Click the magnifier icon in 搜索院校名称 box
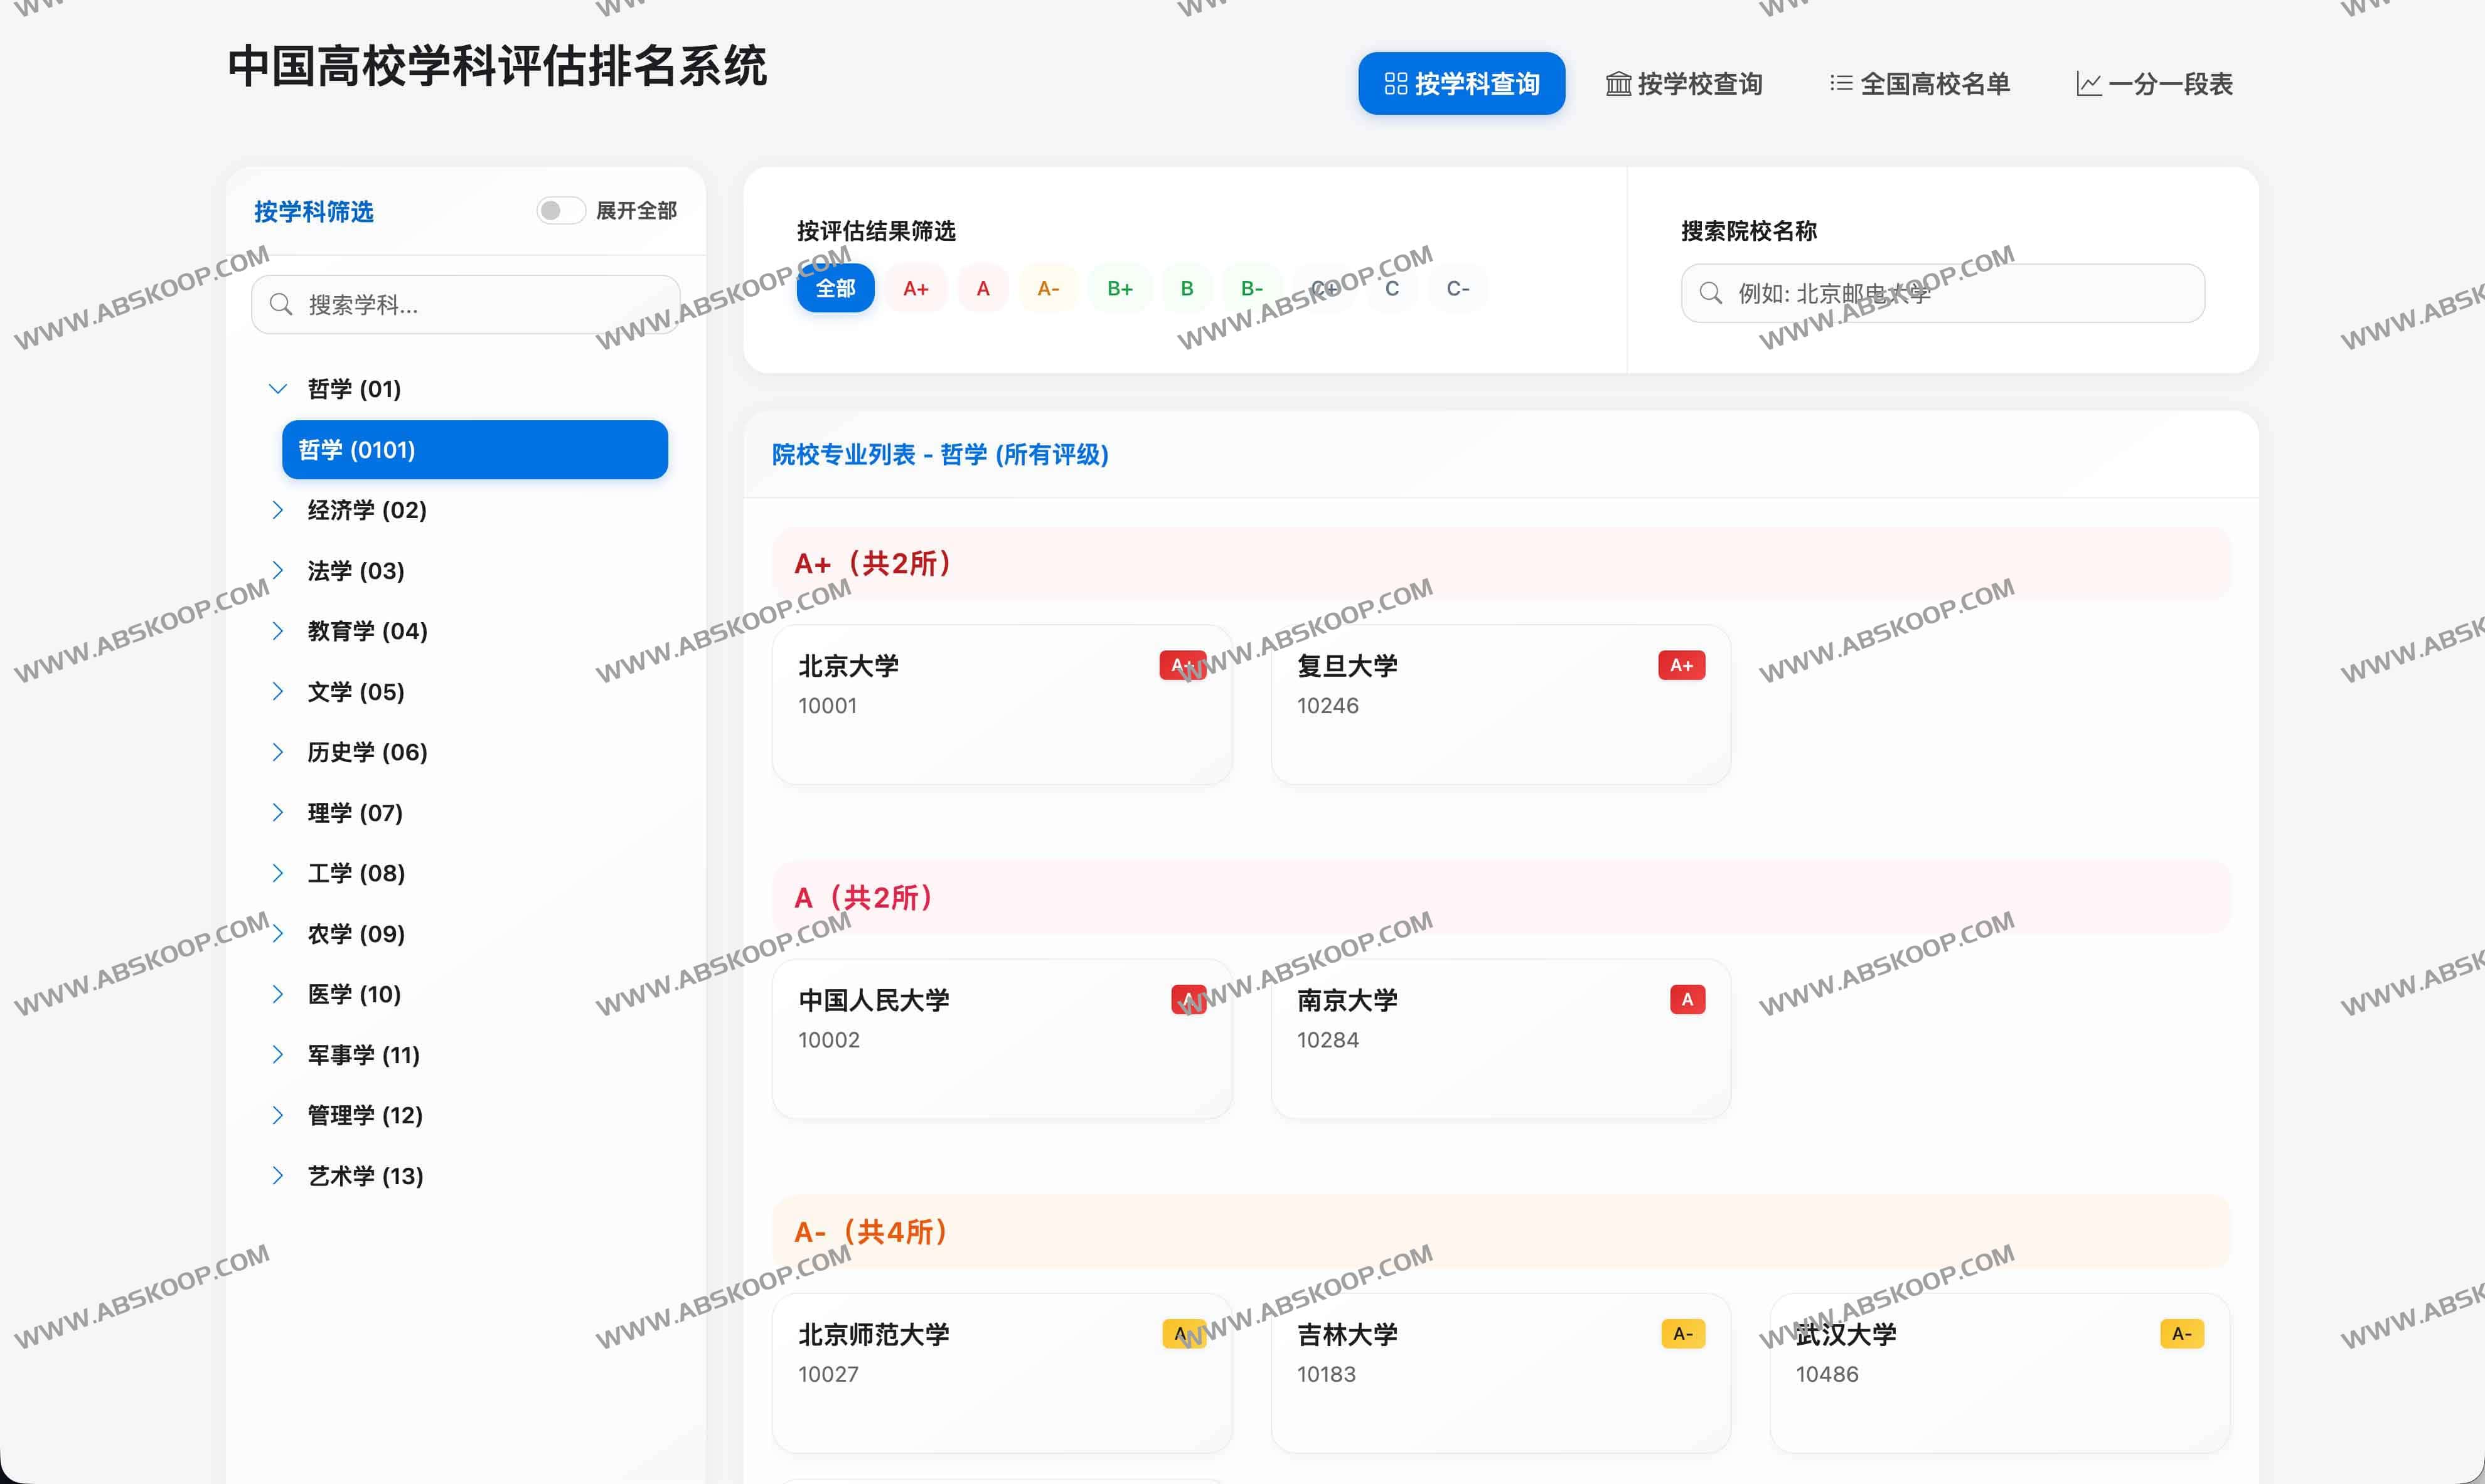2485x1484 pixels. 1711,293
